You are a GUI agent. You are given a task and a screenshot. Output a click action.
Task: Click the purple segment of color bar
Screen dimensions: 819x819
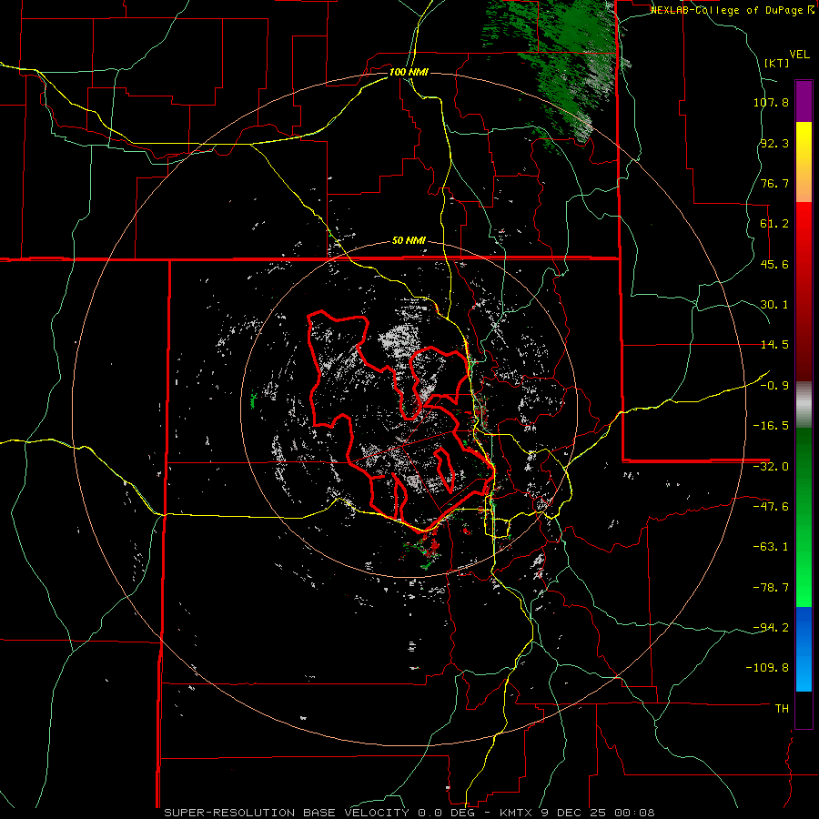[x=804, y=101]
